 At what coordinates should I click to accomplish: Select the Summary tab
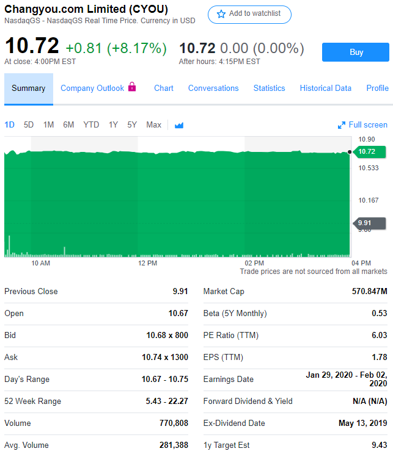click(x=29, y=88)
